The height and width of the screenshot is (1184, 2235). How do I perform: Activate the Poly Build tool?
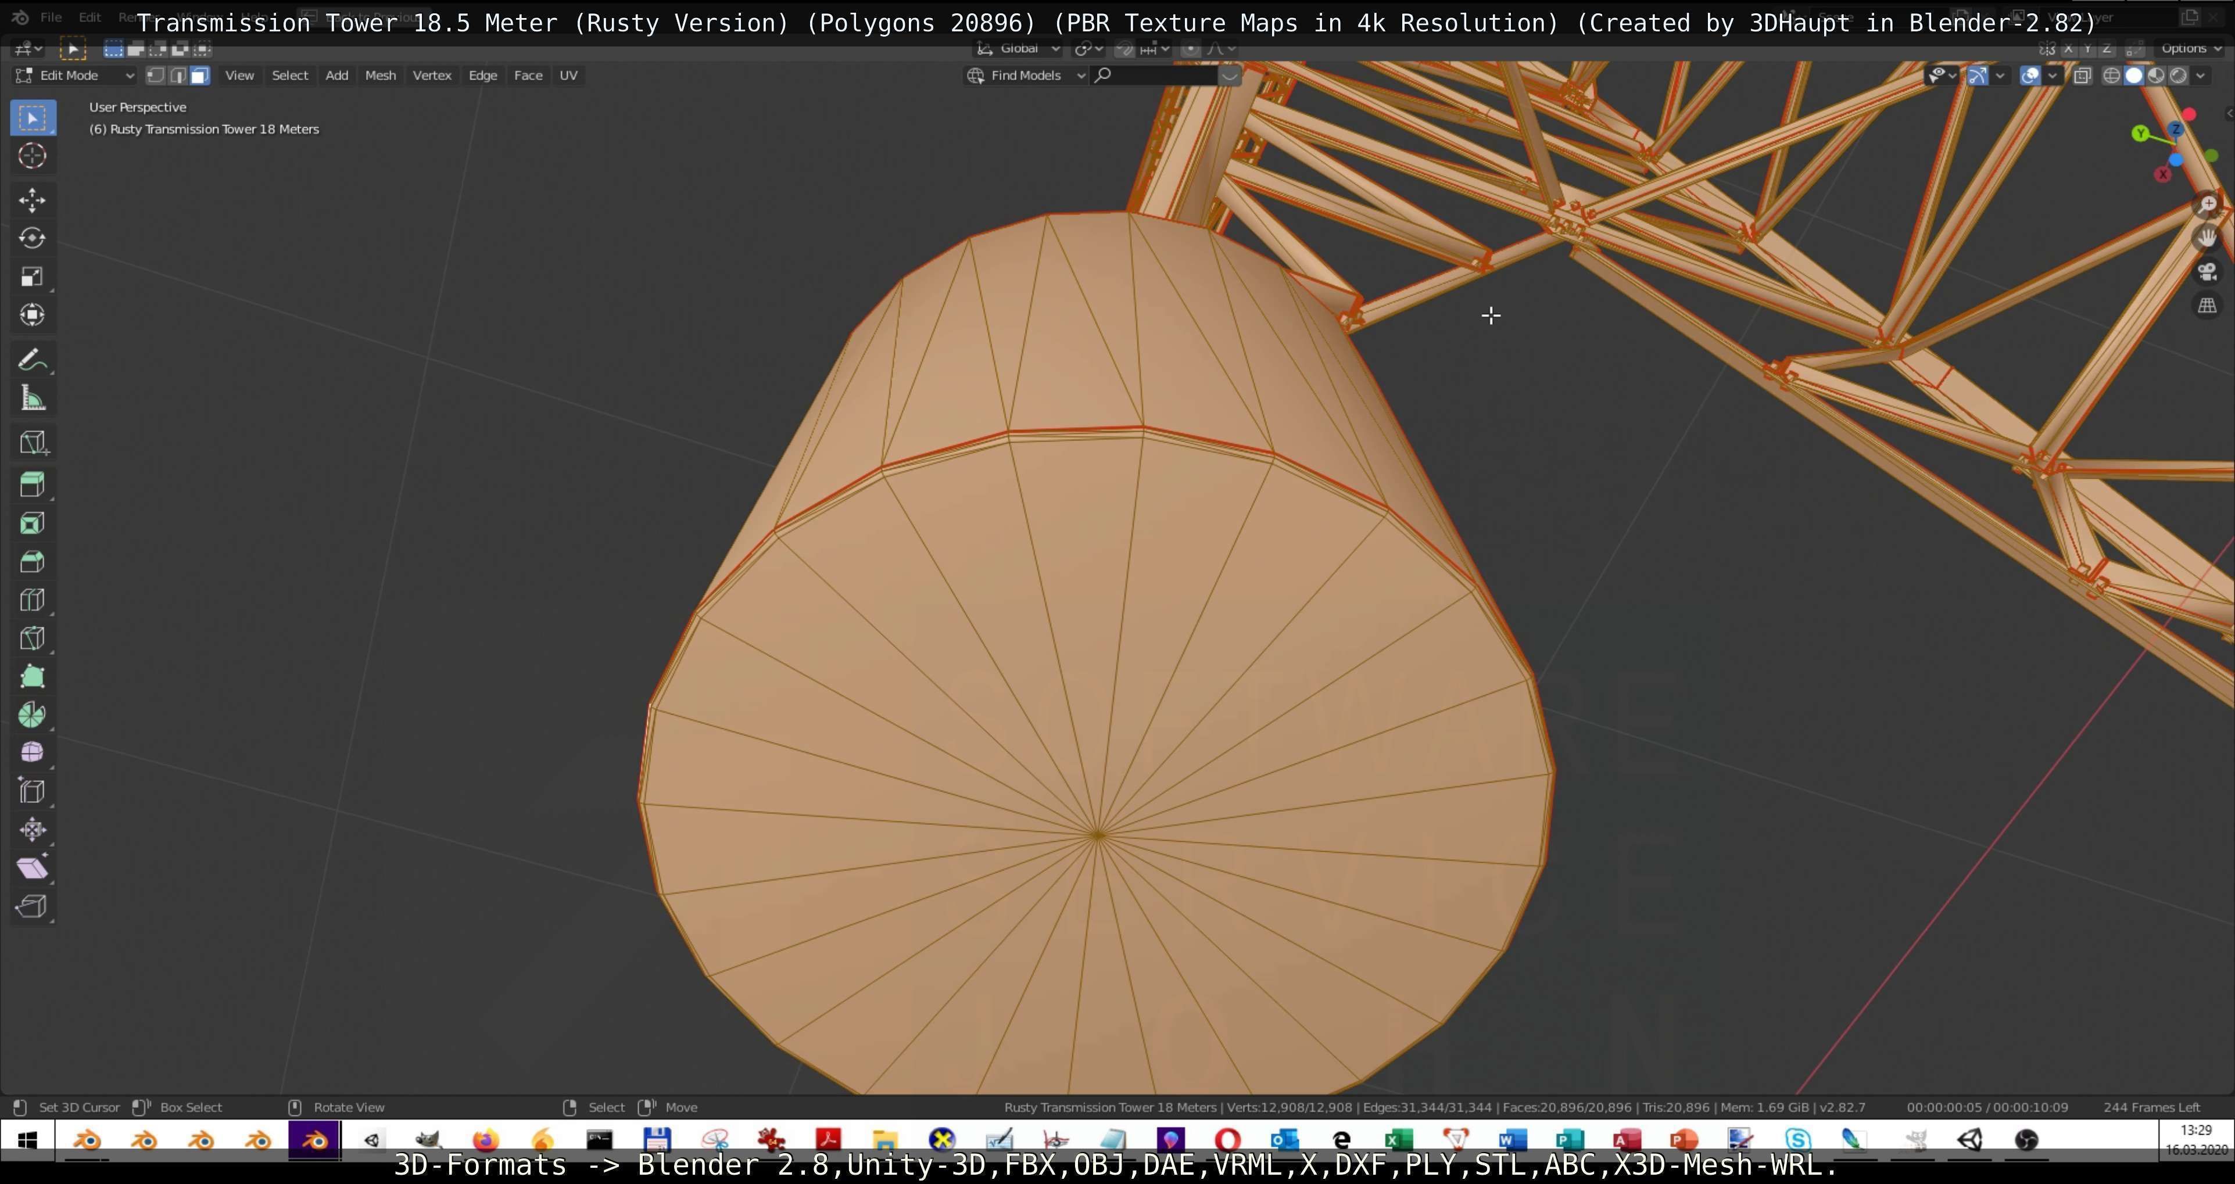pos(33,677)
